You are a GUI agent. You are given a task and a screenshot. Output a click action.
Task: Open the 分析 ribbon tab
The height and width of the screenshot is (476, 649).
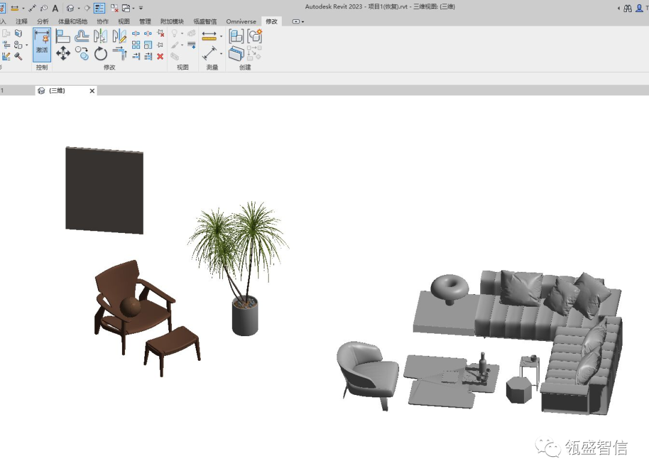43,22
